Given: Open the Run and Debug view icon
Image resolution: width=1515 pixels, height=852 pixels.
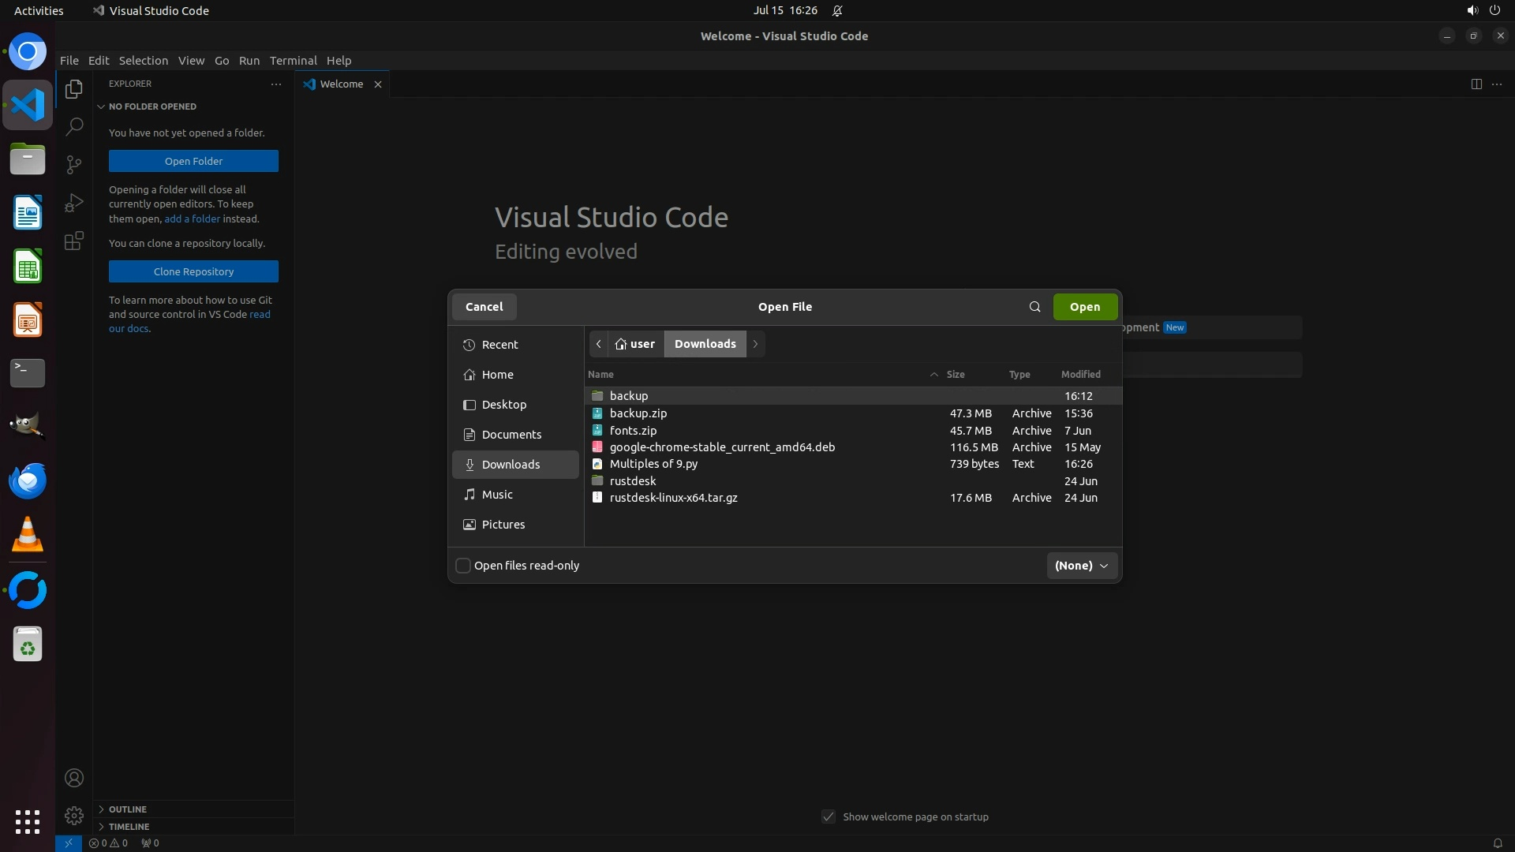Looking at the screenshot, I should click(x=74, y=203).
